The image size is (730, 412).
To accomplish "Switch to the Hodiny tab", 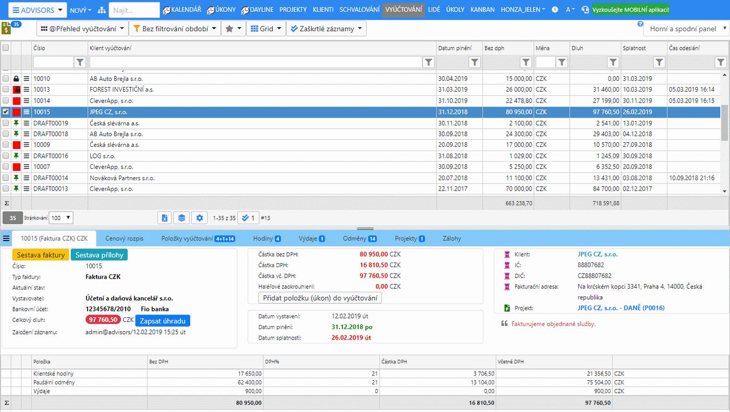I will pyautogui.click(x=267, y=239).
